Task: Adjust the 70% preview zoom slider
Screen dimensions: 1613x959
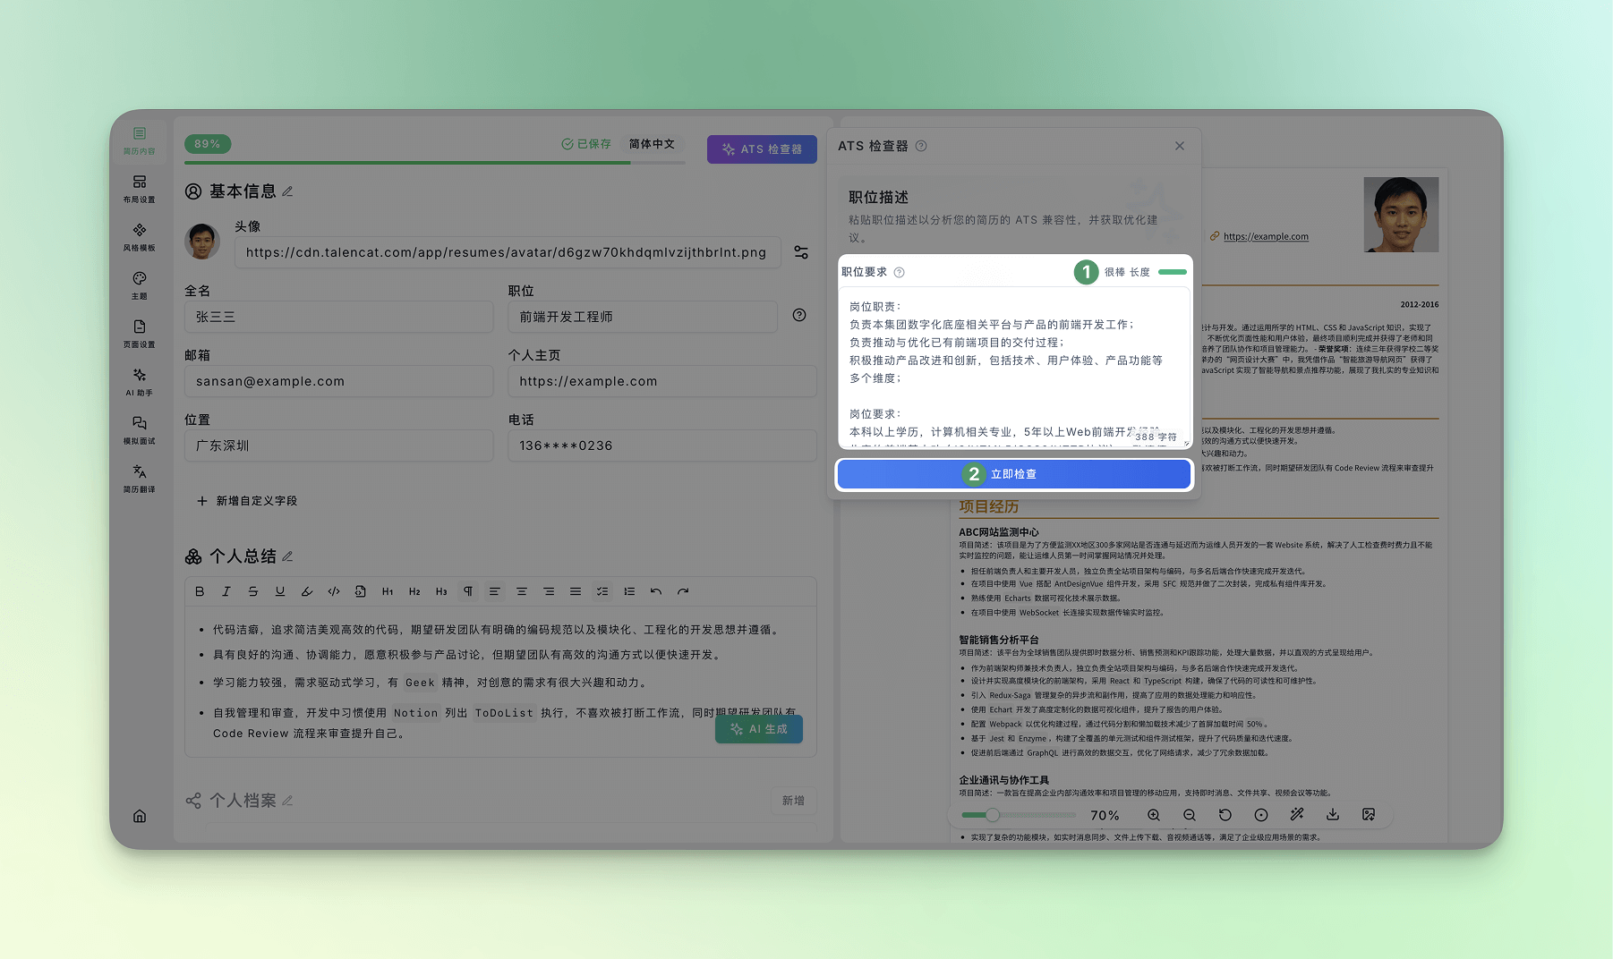Action: point(993,815)
